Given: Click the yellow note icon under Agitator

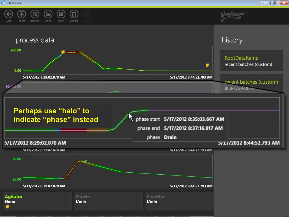Looking at the screenshot, I should [x=8, y=207].
